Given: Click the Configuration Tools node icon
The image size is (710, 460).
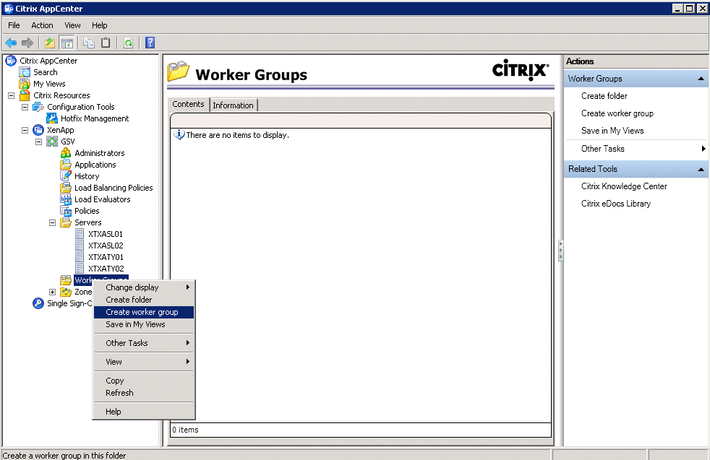Looking at the screenshot, I should point(38,107).
